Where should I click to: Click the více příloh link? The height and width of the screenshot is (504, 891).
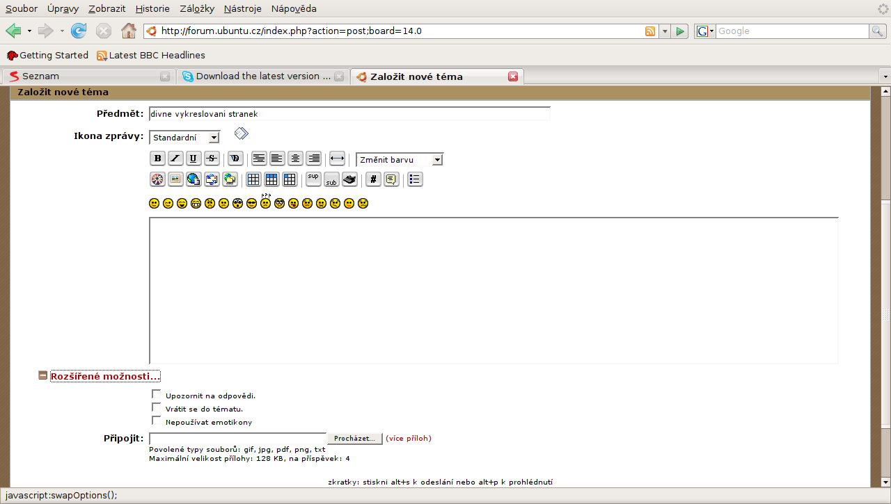coord(409,439)
